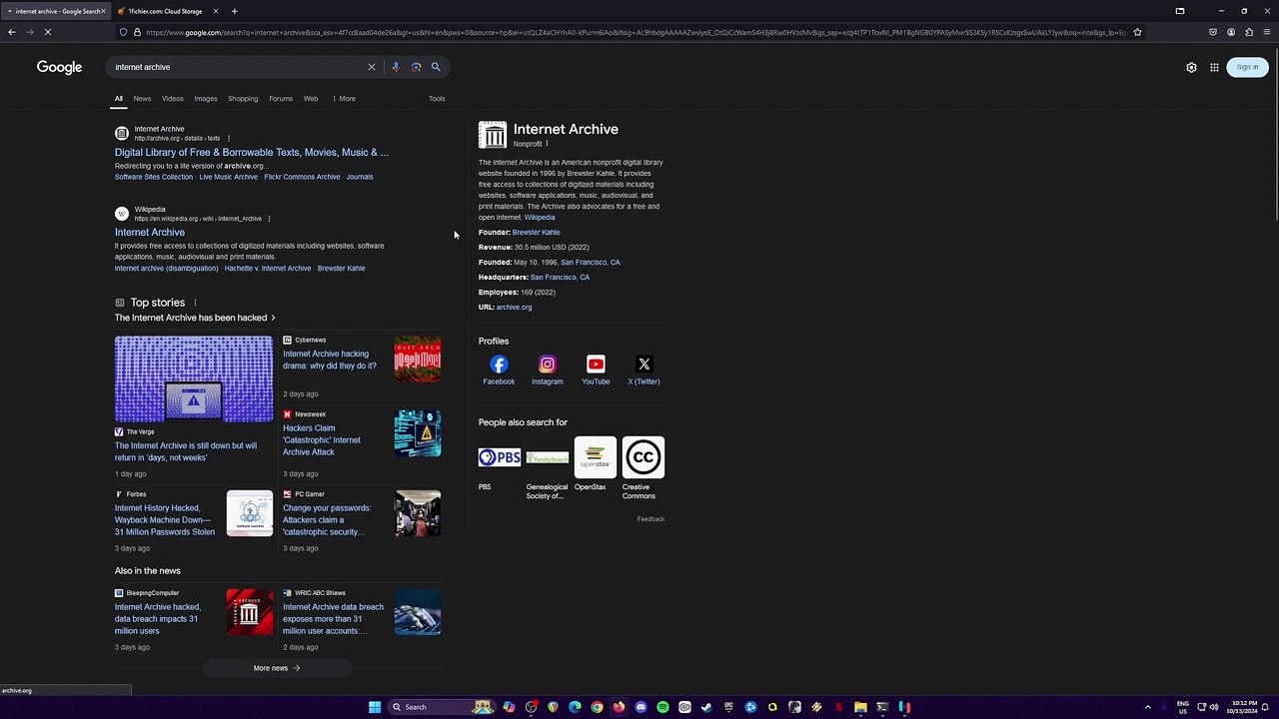The image size is (1279, 719).
Task: Open the browser application menu
Action: [1267, 32]
